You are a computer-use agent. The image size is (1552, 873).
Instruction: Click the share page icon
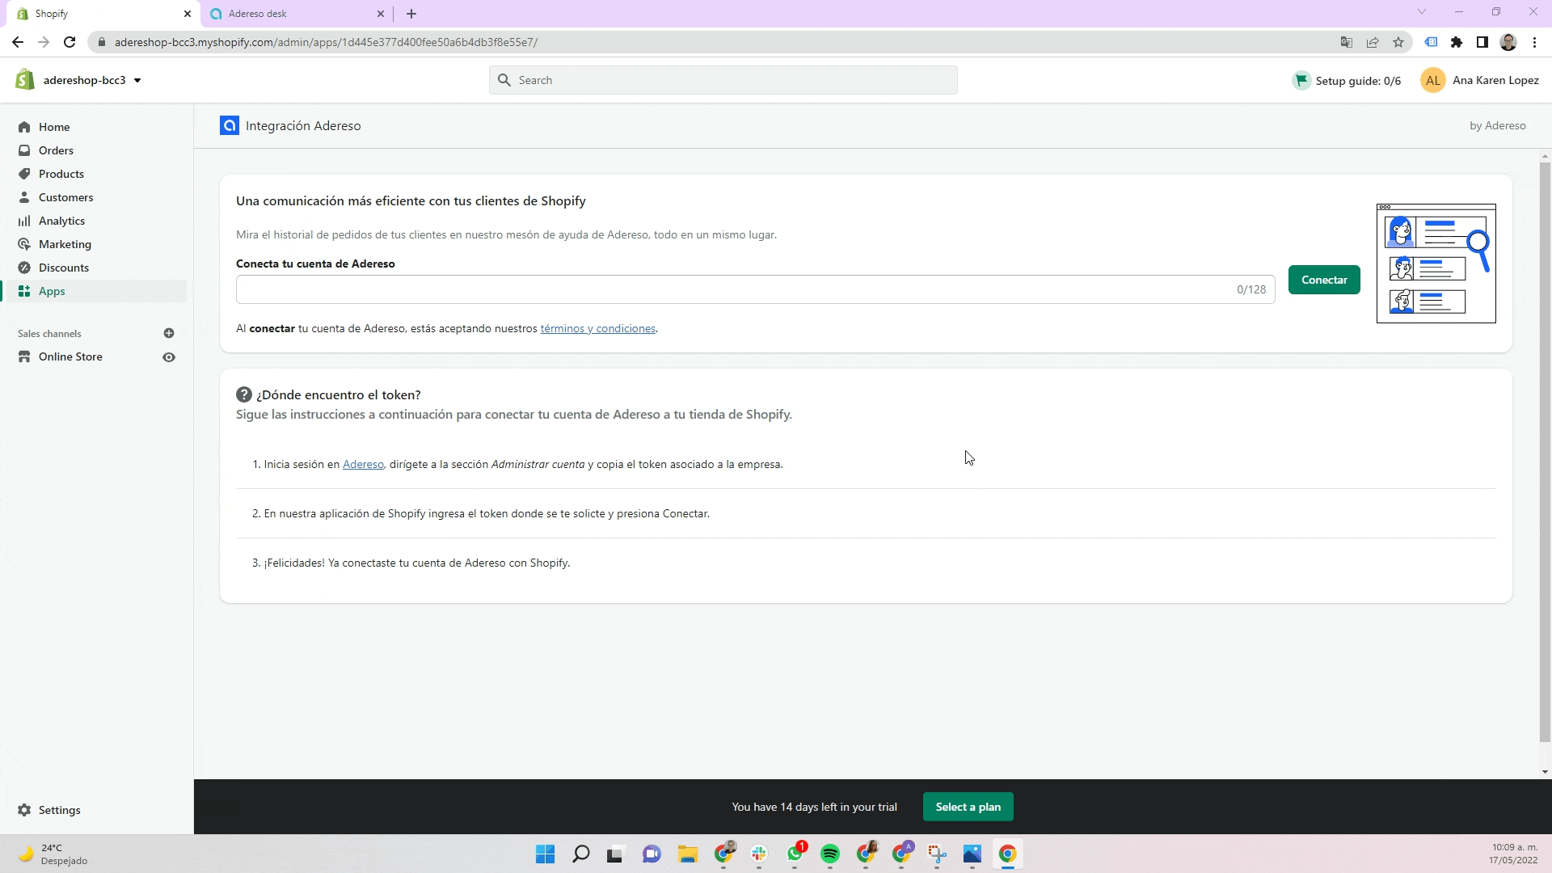[x=1373, y=42]
